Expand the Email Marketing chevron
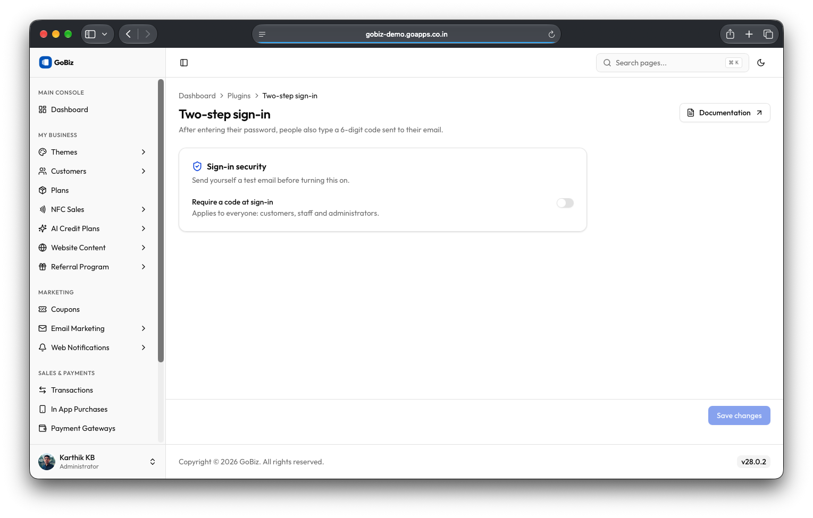 pos(144,328)
